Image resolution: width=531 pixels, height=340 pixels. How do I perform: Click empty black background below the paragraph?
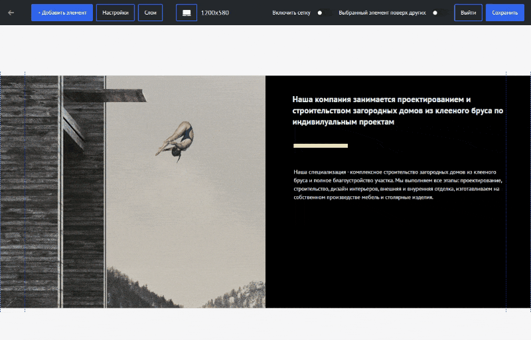pyautogui.click(x=385, y=258)
